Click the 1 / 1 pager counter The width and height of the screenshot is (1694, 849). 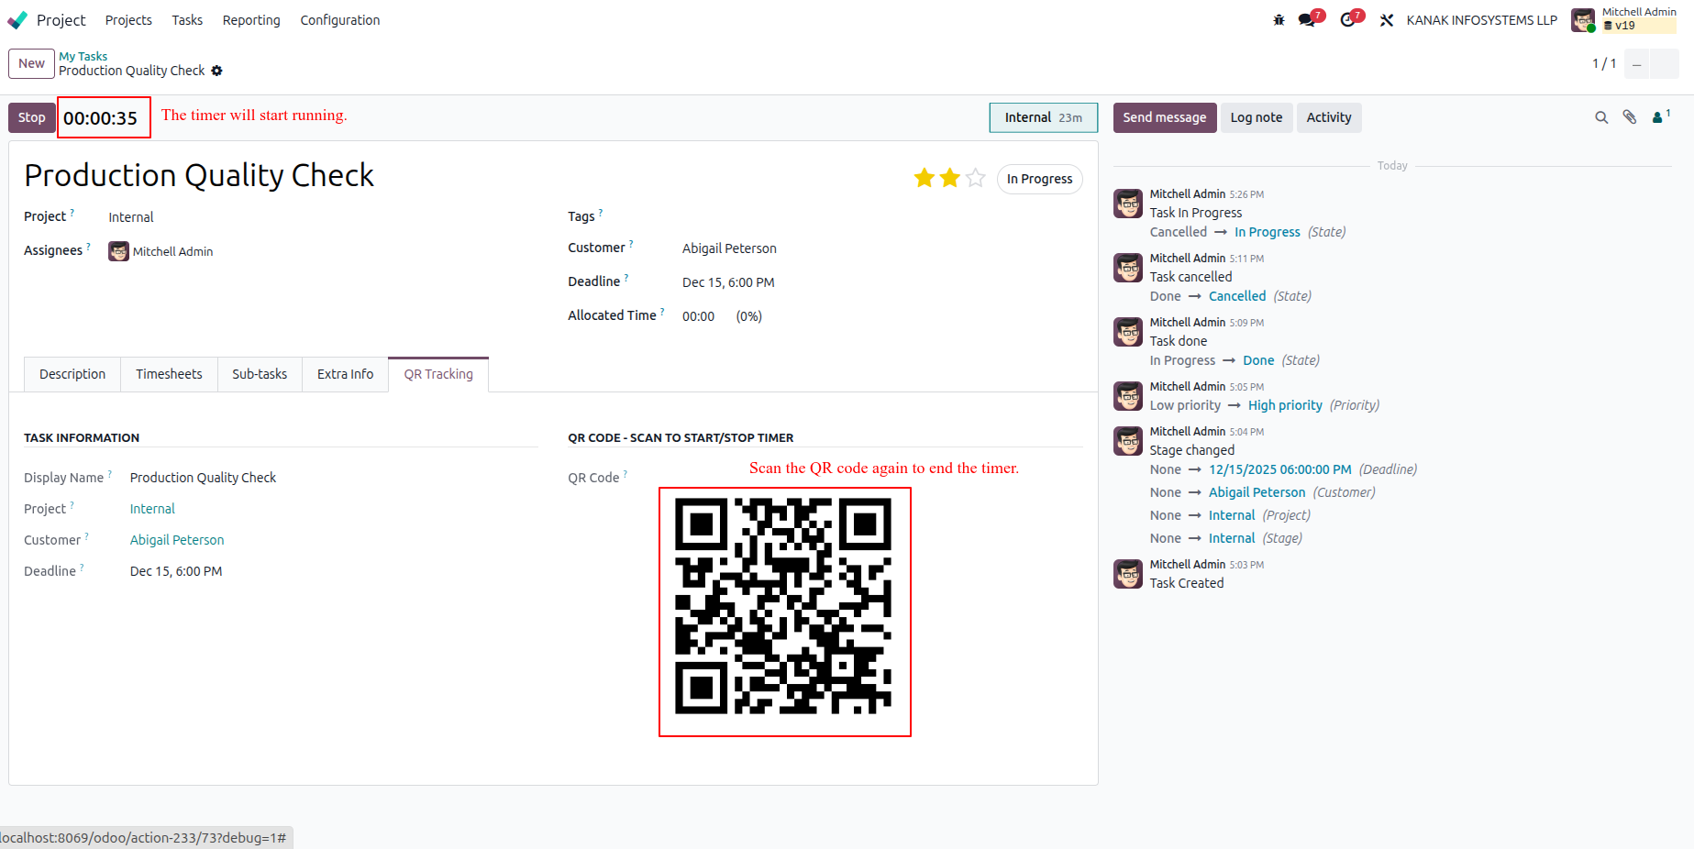click(1604, 63)
